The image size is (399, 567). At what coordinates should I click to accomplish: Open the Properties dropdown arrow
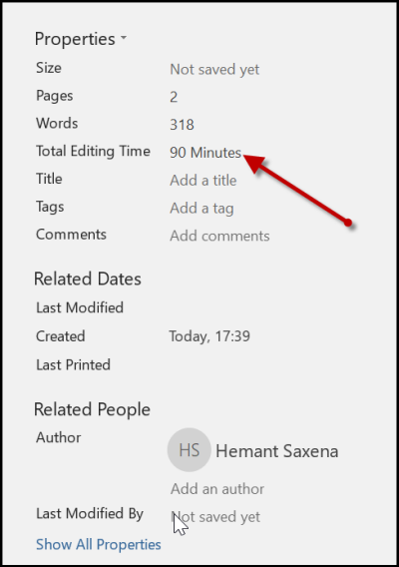tap(124, 38)
